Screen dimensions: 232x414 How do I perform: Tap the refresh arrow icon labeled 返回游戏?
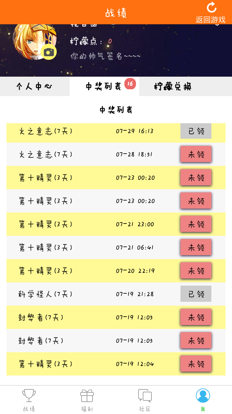pos(211,8)
